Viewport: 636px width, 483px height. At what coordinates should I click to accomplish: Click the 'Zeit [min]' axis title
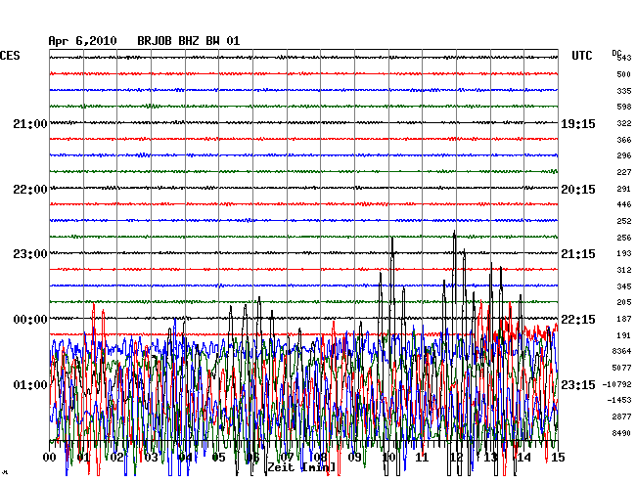[x=301, y=467]
